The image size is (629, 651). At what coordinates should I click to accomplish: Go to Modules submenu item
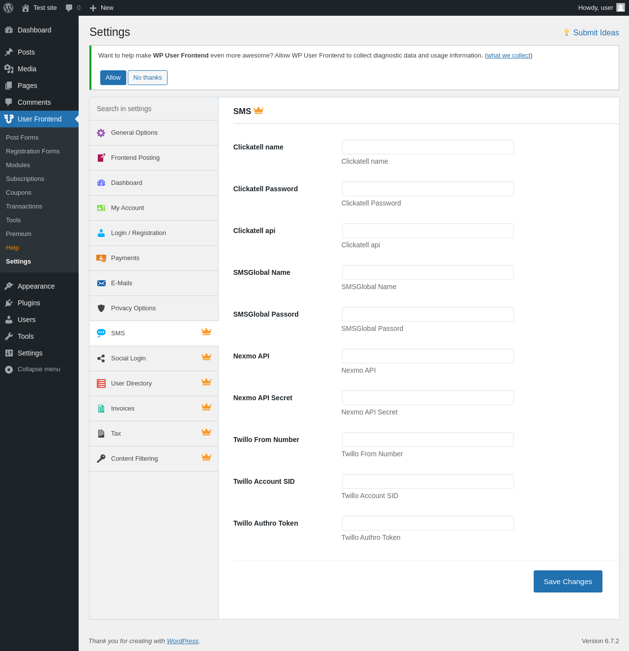pyautogui.click(x=18, y=165)
